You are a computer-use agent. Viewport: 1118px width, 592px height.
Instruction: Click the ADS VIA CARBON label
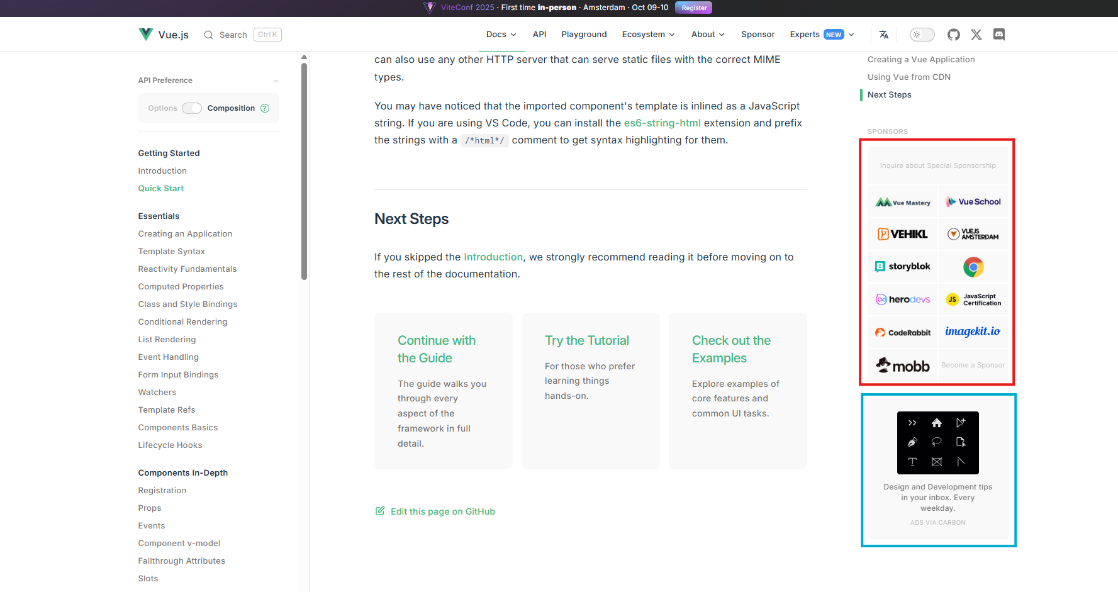tap(937, 522)
